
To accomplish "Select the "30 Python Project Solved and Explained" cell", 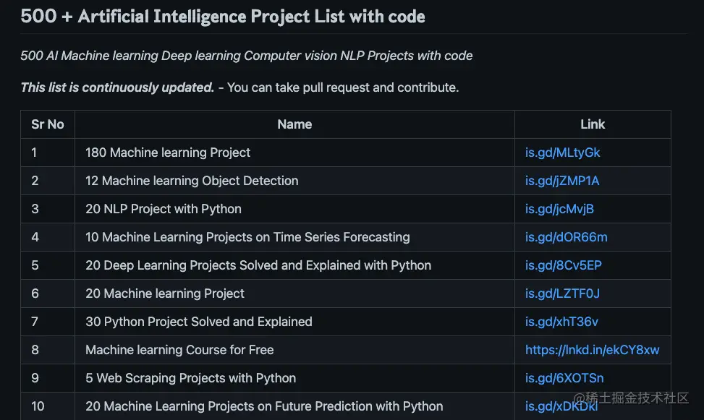I will pos(199,322).
